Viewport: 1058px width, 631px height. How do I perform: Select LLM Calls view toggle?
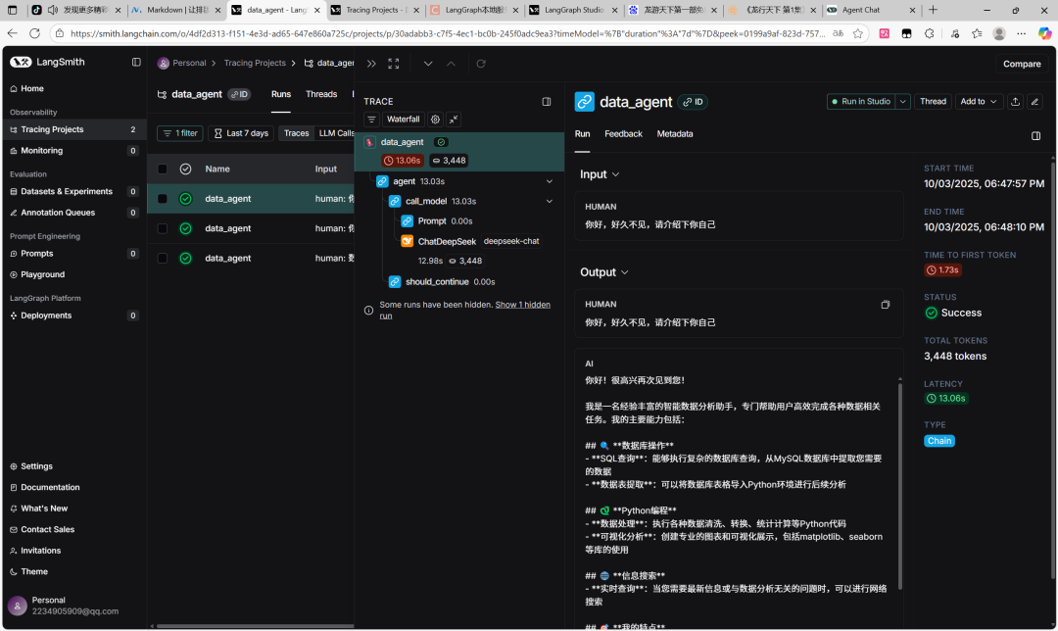pos(336,133)
